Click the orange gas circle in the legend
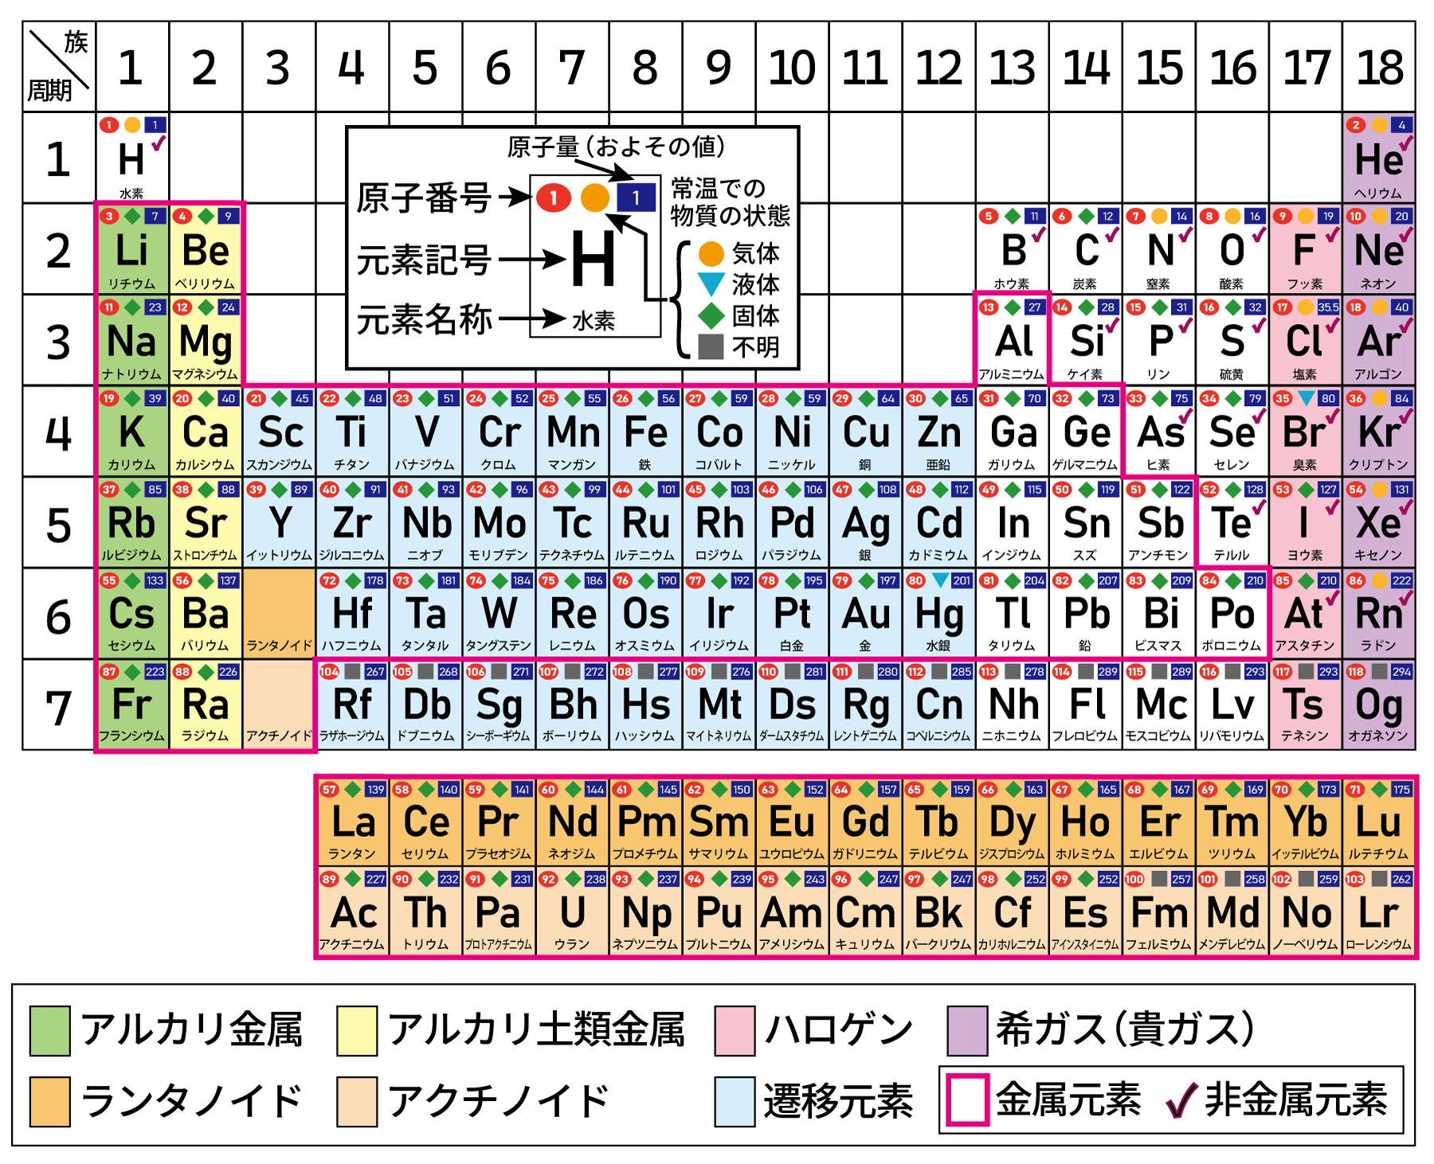This screenshot has width=1434, height=1164. pyautogui.click(x=711, y=254)
